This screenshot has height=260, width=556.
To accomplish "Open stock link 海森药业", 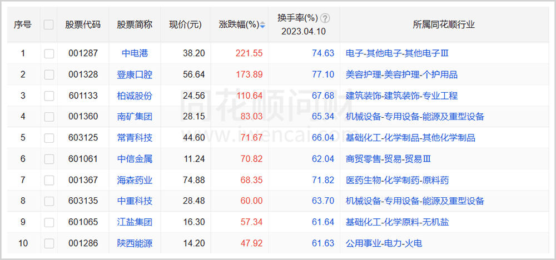I will coord(135,180).
